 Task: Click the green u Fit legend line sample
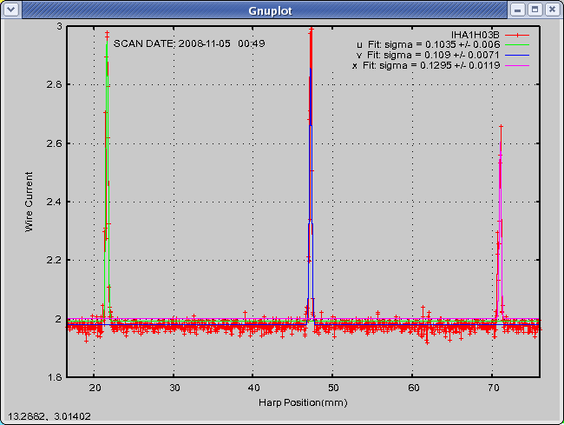517,45
